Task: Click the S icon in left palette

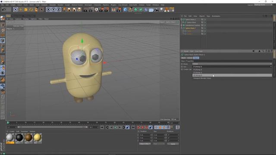Action: coord(3,73)
